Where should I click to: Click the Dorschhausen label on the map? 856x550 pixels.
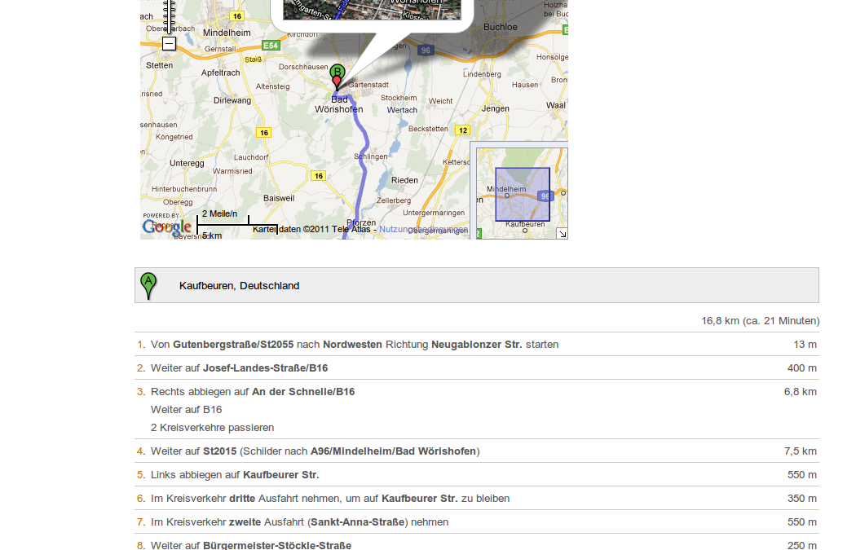(x=303, y=67)
